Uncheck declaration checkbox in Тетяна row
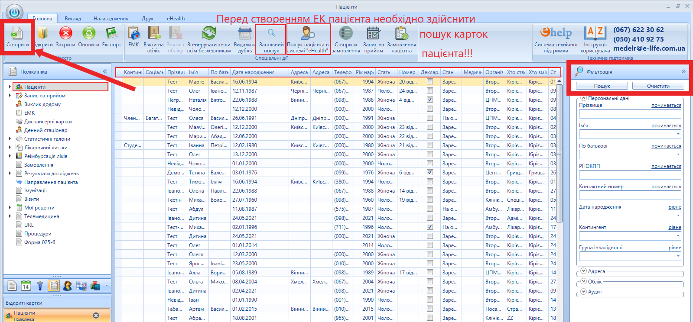 [x=430, y=172]
